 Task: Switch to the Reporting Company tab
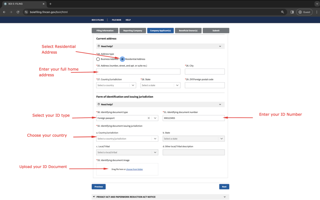(132, 31)
